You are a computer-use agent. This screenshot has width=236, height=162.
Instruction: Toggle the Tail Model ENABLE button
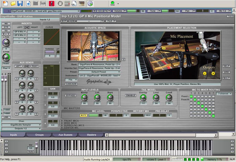click(130, 96)
